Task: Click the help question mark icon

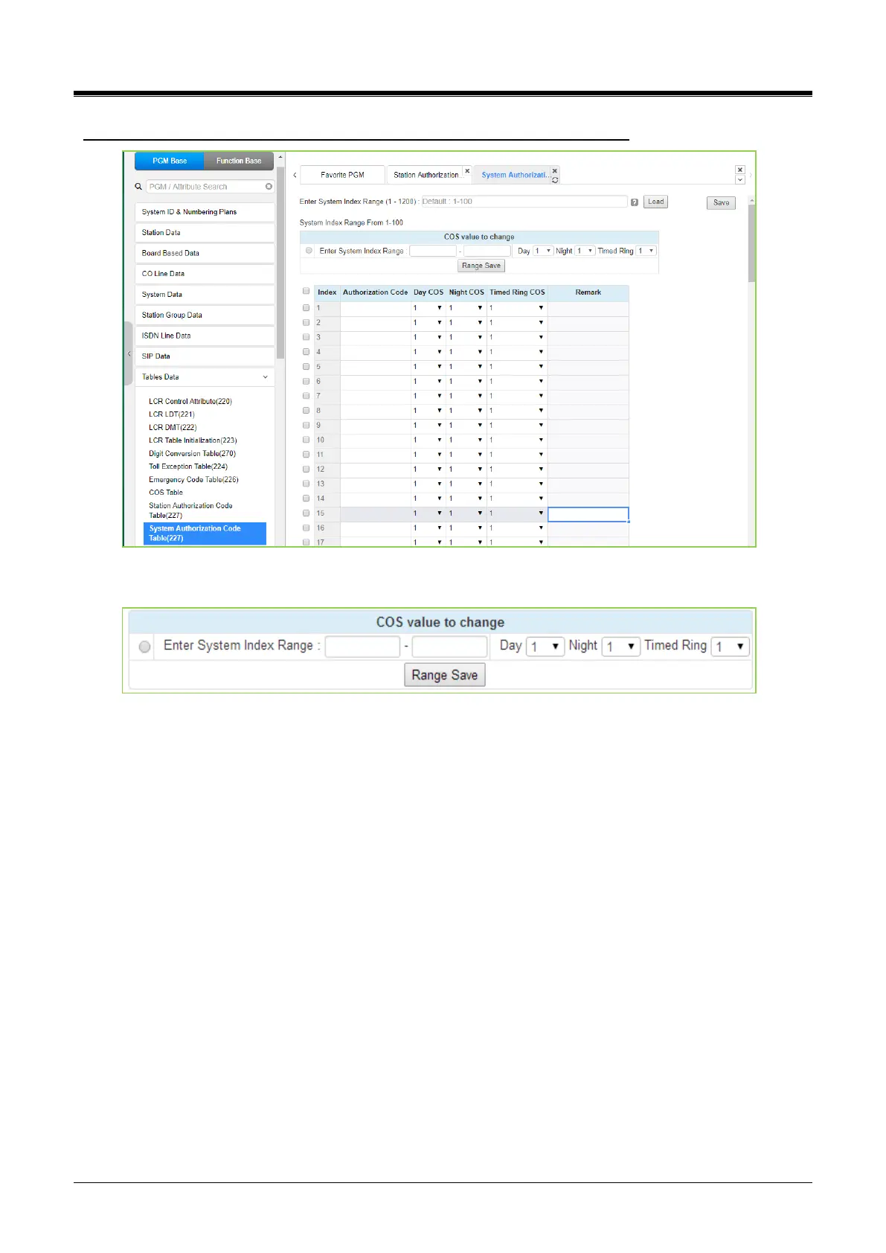Action: tap(635, 202)
